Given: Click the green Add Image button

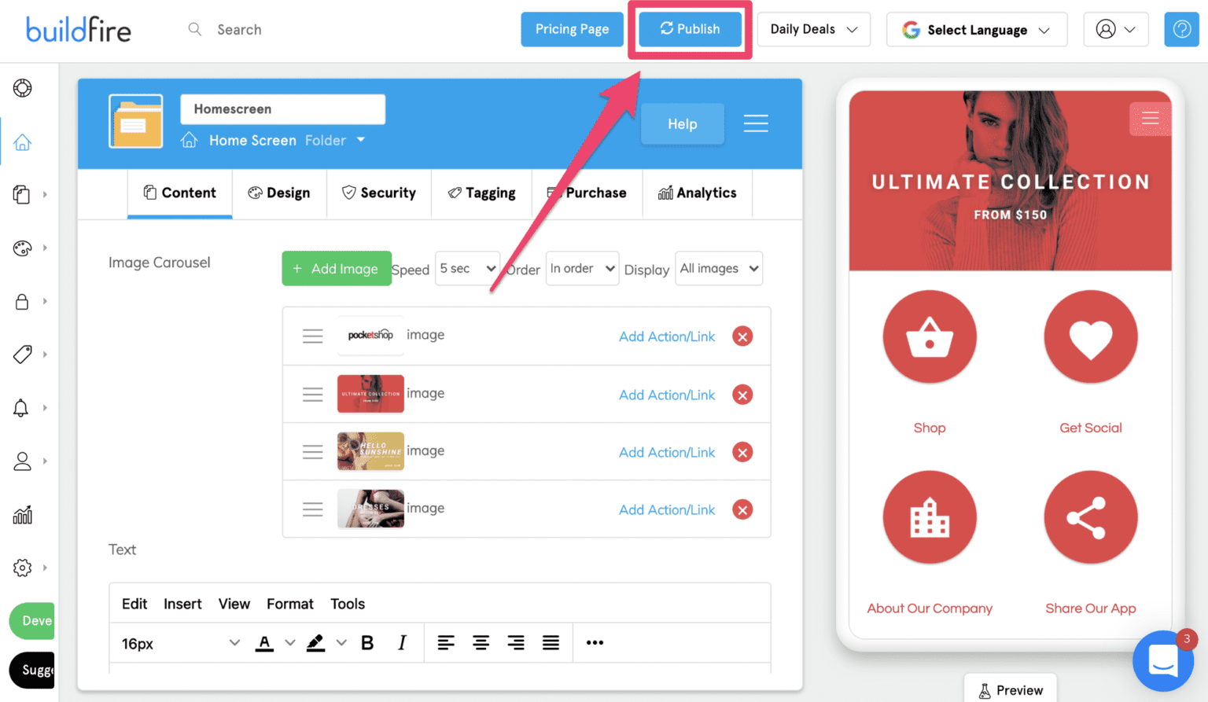Looking at the screenshot, I should (x=337, y=268).
